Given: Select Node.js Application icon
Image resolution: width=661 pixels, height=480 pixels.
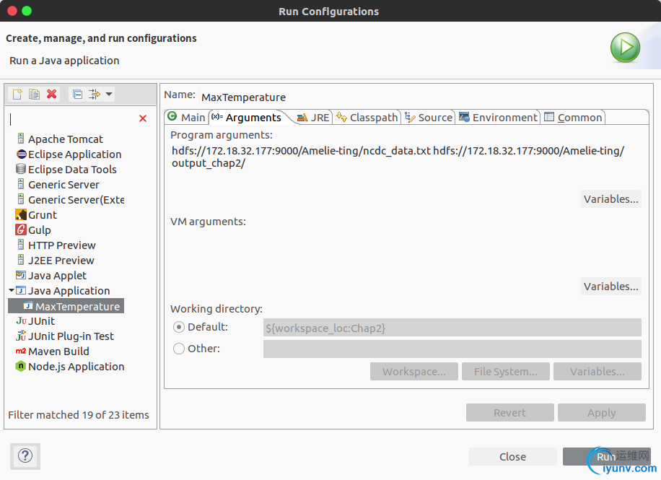Looking at the screenshot, I should pyautogui.click(x=21, y=366).
